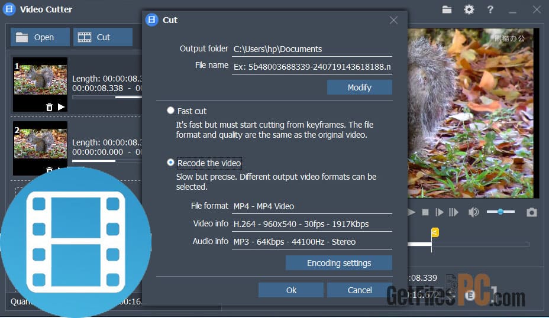
Task: Click the Open button in Video Cutter
Action: [40, 37]
